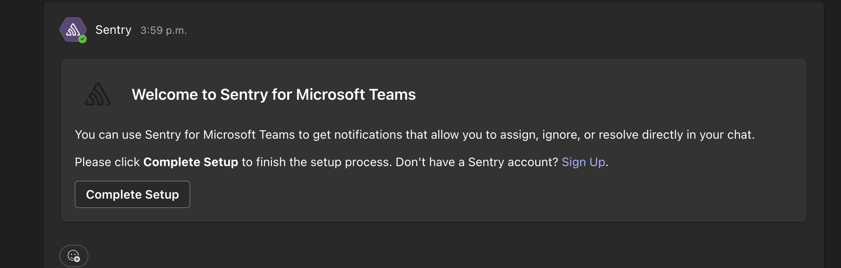Click the "Please click" words starting the second paragraph
Screen dimensions: 841x268
pyautogui.click(x=107, y=162)
